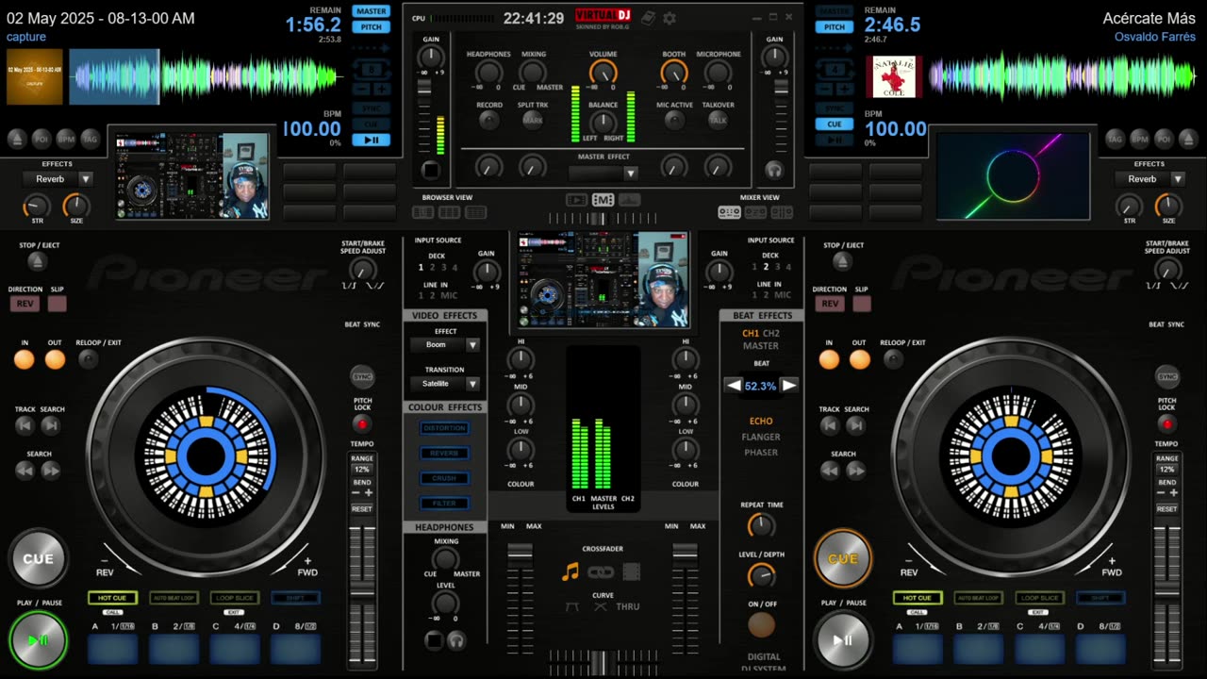The image size is (1207, 679).
Task: Open the manual book icon beside the logo
Action: [651, 18]
